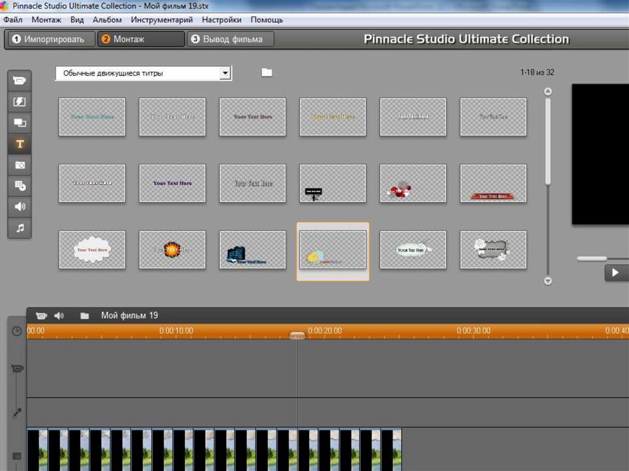Switch to the 'Вывод фильма' step
The height and width of the screenshot is (471, 629).
pos(231,39)
